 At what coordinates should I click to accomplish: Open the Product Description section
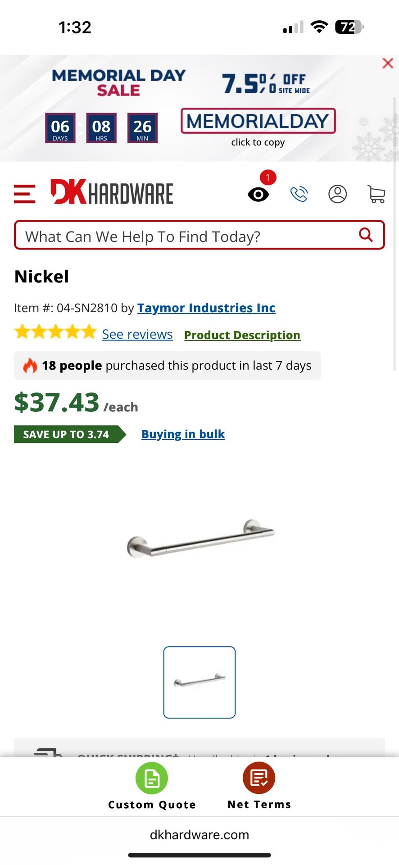tap(242, 335)
